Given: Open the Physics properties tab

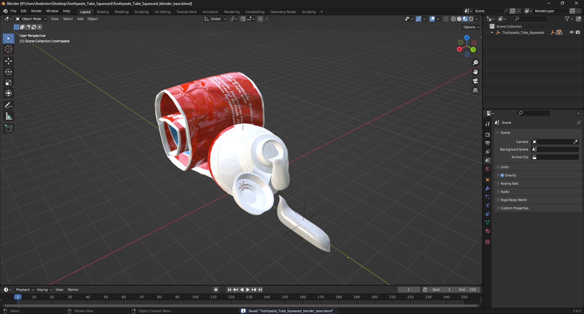Looking at the screenshot, I should pyautogui.click(x=488, y=205).
